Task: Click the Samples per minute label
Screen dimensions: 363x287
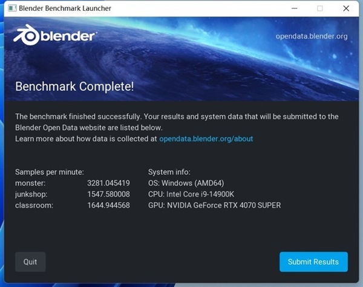Action: [x=49, y=172]
